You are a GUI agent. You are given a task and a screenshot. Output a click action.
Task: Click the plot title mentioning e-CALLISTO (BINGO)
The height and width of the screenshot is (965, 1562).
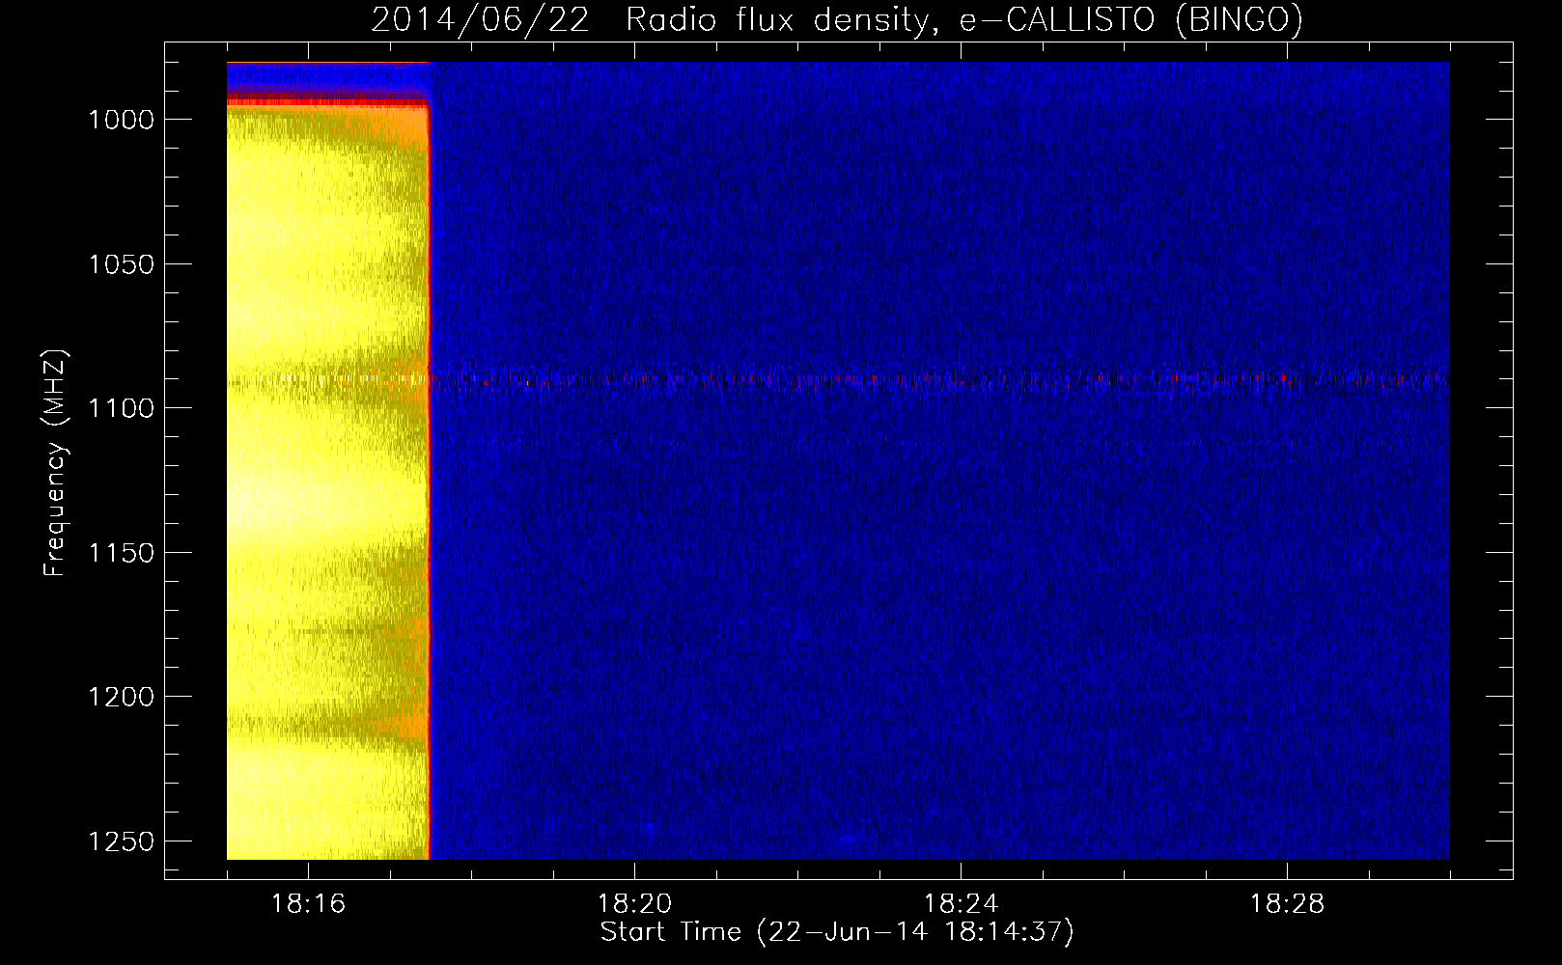pyautogui.click(x=837, y=19)
